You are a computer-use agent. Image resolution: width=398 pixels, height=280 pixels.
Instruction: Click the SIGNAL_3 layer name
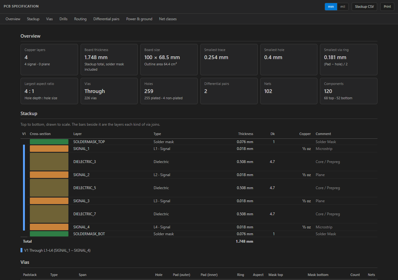pos(81,201)
